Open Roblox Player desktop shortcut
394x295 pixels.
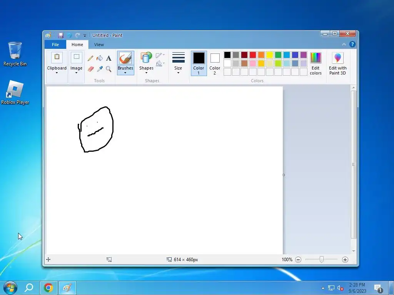tap(15, 92)
